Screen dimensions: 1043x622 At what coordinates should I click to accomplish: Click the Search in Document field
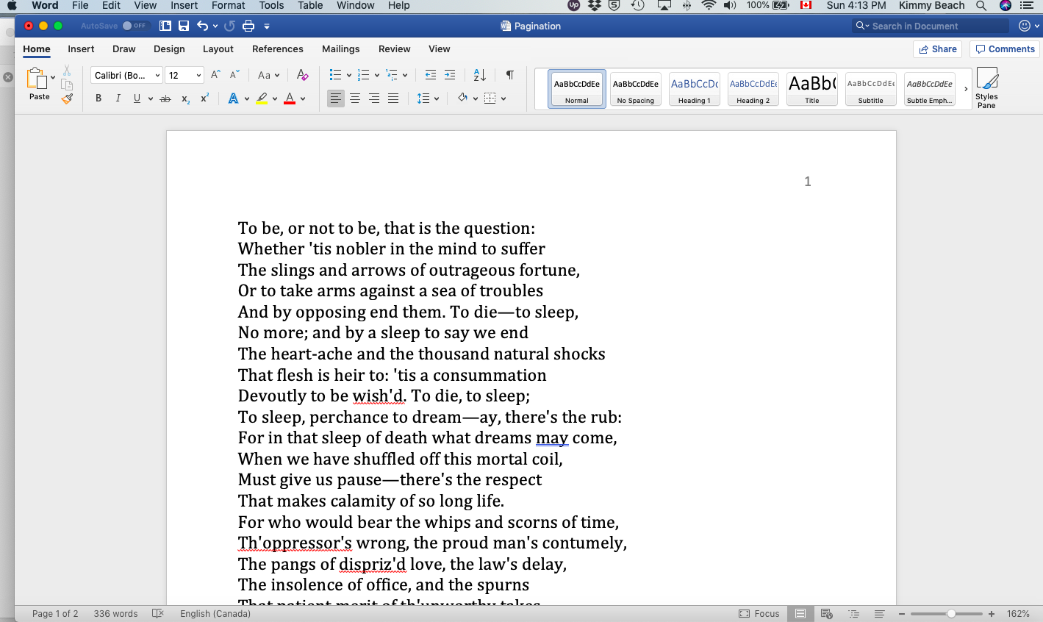coord(931,26)
